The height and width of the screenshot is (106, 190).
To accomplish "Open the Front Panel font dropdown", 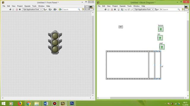I will tap(32, 9).
